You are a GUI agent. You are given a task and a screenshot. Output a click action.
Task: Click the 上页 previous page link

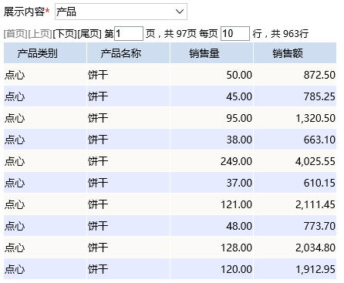40,34
